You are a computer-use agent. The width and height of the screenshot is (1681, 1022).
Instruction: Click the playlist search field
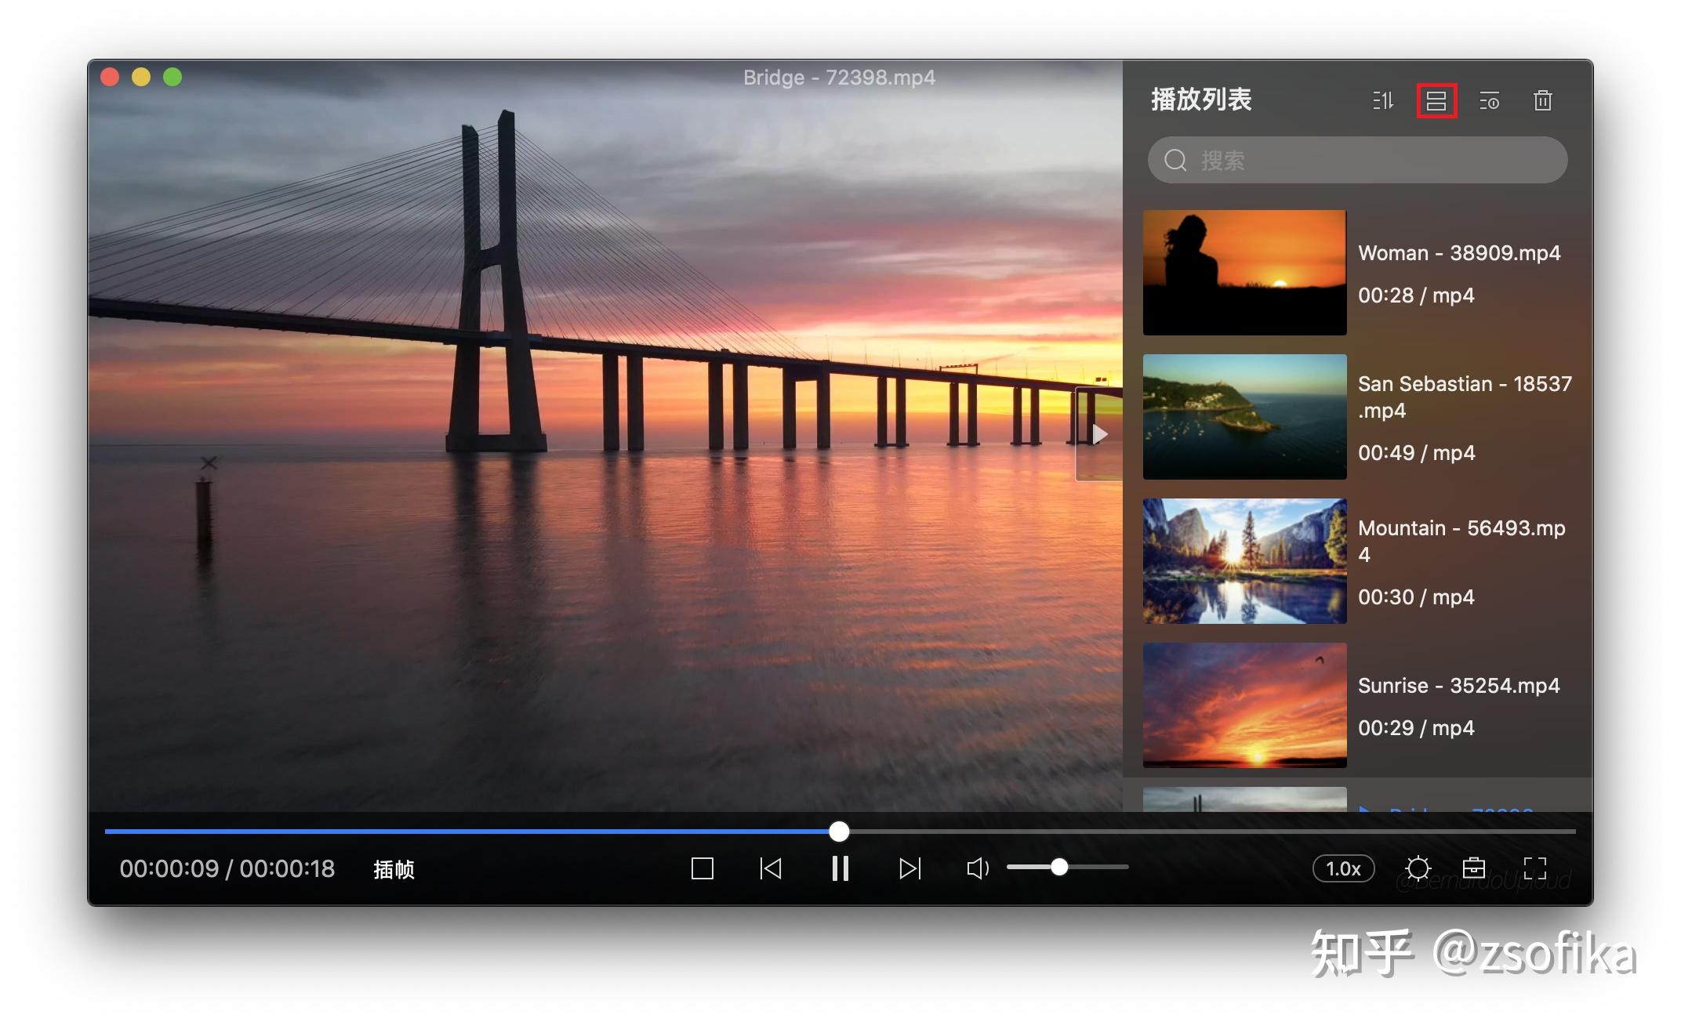1357,160
